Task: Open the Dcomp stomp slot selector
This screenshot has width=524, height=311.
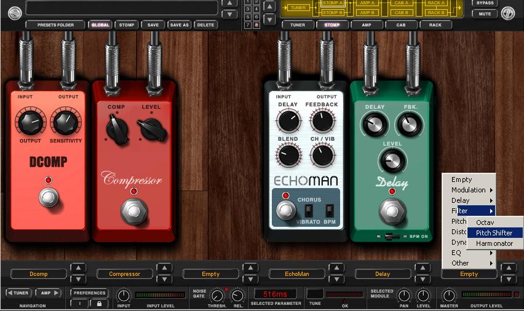Action: coord(39,274)
